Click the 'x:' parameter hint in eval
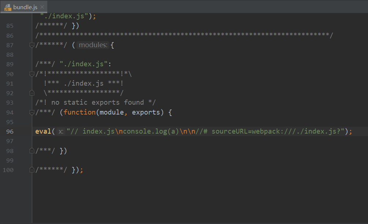This screenshot has height=224, width=368. coord(61,131)
